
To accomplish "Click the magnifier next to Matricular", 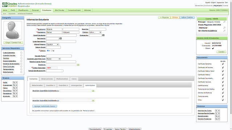I will click(x=224, y=28).
